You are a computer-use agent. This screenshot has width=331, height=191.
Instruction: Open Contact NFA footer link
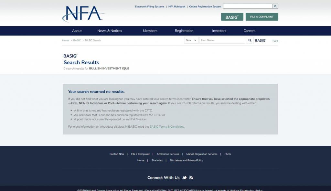click(x=116, y=154)
